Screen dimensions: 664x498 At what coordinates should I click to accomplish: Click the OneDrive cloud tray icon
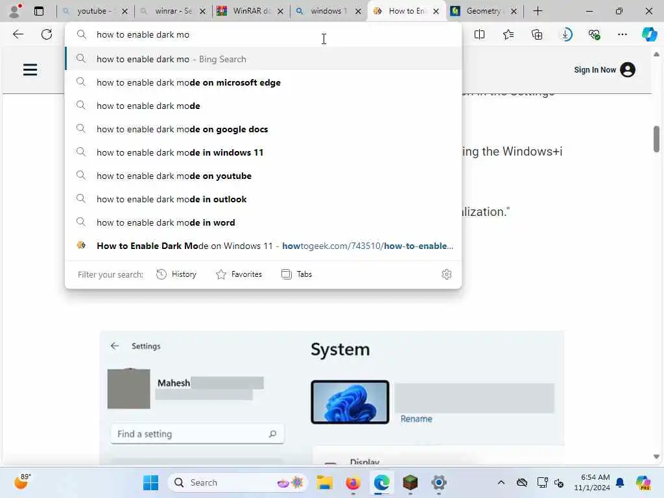[522, 482]
